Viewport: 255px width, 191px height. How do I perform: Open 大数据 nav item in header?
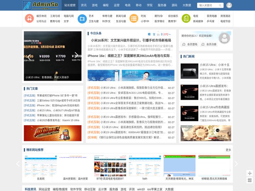click(187, 5)
